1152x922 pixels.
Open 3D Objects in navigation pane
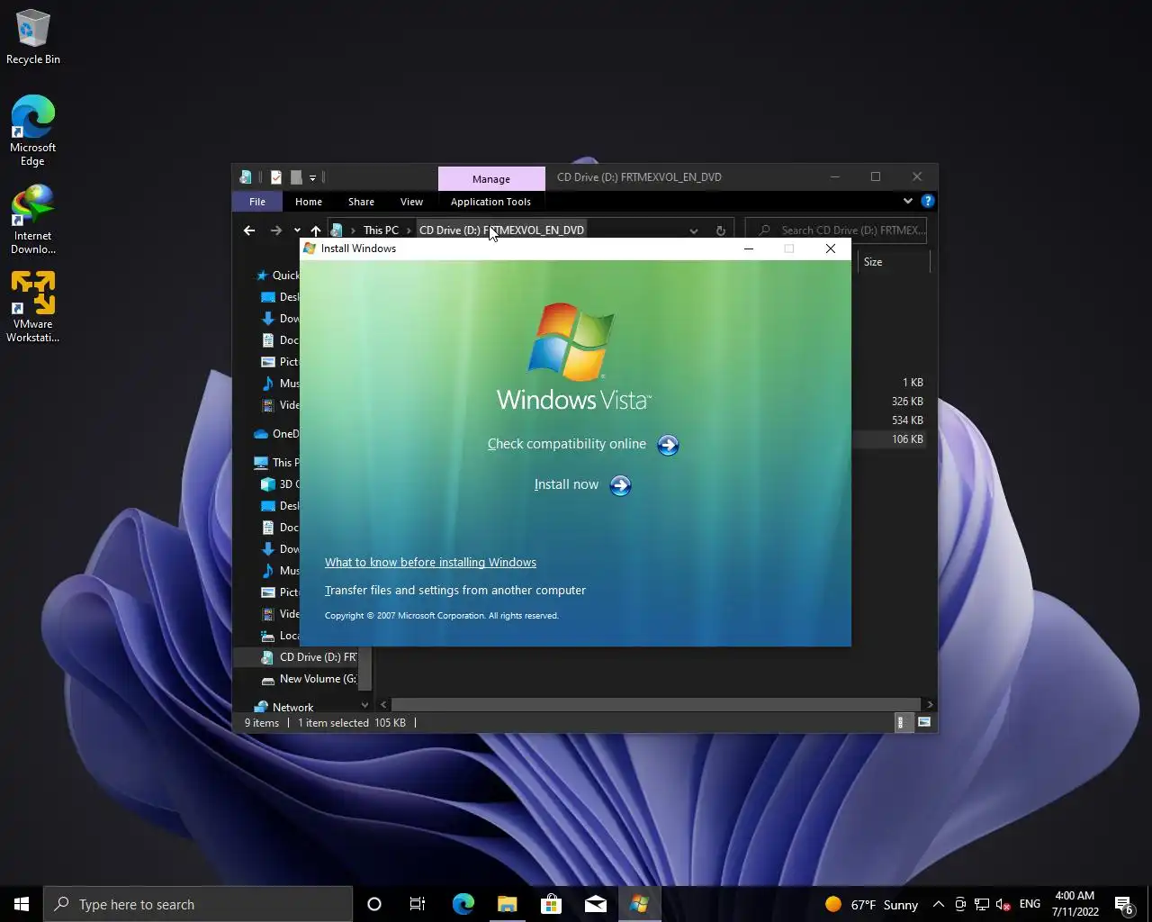280,484
